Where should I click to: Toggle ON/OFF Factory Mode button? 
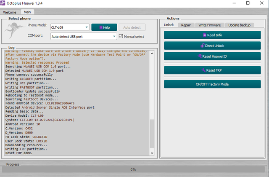212,84
